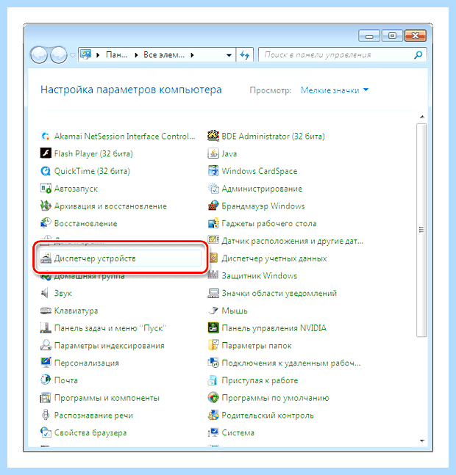Click the Распознавание речи microphone icon
The height and width of the screenshot is (475, 456).
(x=46, y=415)
